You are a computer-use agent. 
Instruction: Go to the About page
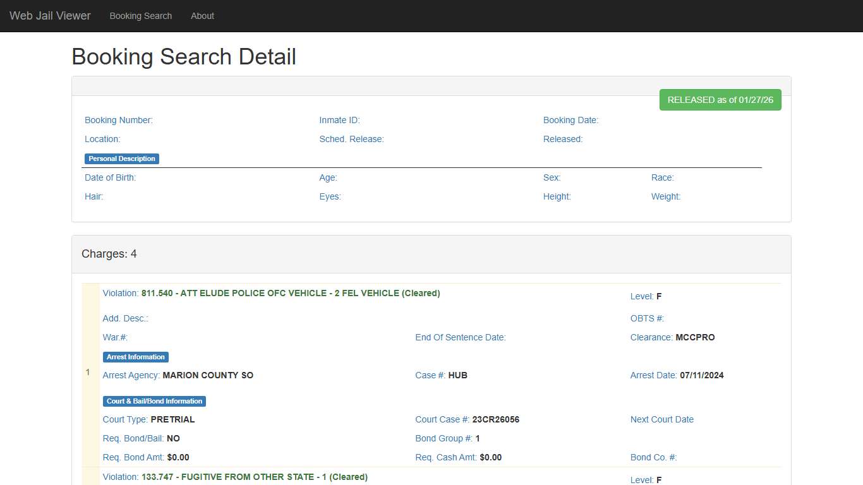(202, 16)
